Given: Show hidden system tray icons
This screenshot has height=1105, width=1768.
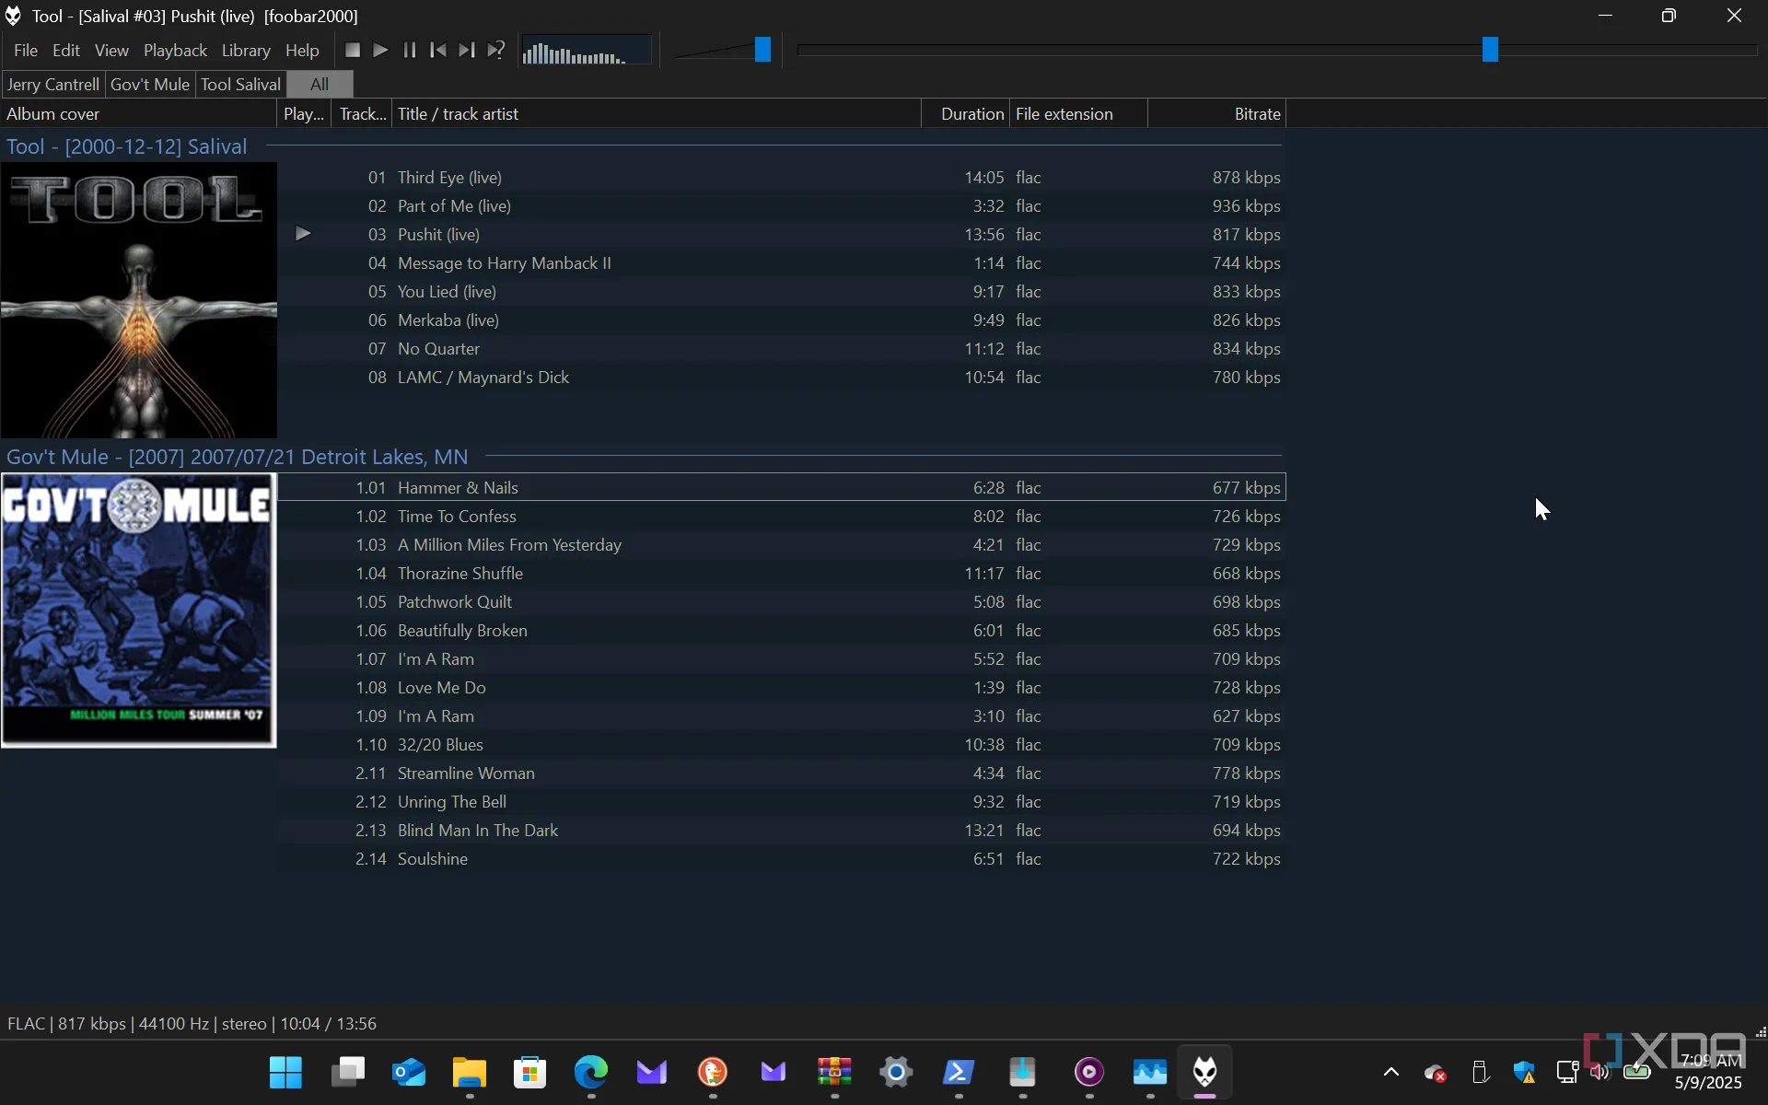Looking at the screenshot, I should [x=1390, y=1072].
